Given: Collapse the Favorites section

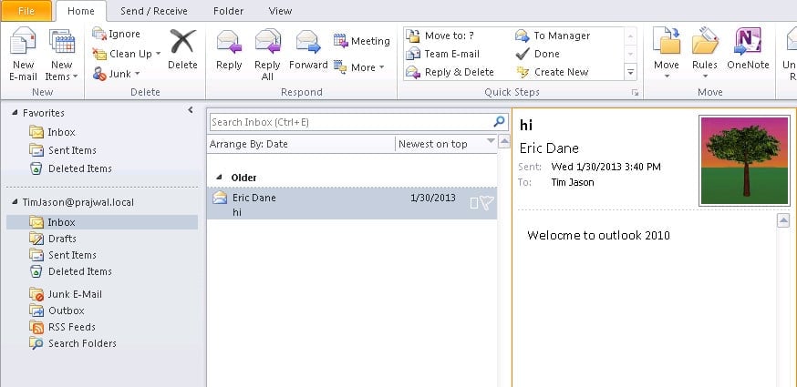Looking at the screenshot, I should (x=15, y=113).
